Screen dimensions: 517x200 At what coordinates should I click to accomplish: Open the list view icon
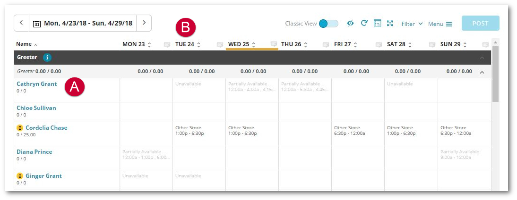[x=377, y=23]
